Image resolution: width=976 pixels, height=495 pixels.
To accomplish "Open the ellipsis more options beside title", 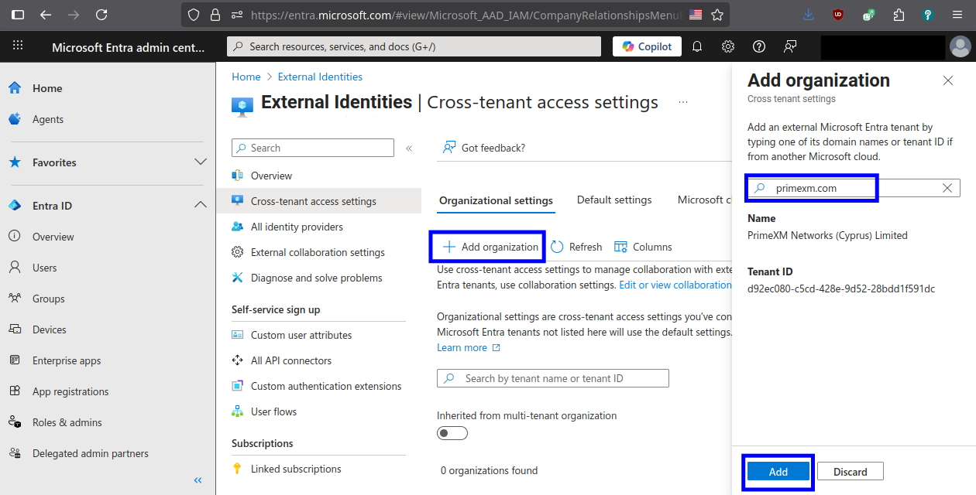I will coord(683,102).
